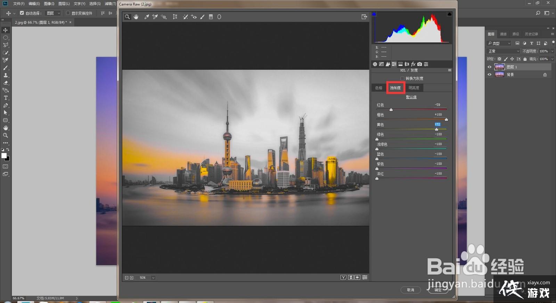Toggle lock all icon in Layers panel
The width and height of the screenshot is (556, 303).
525,59
